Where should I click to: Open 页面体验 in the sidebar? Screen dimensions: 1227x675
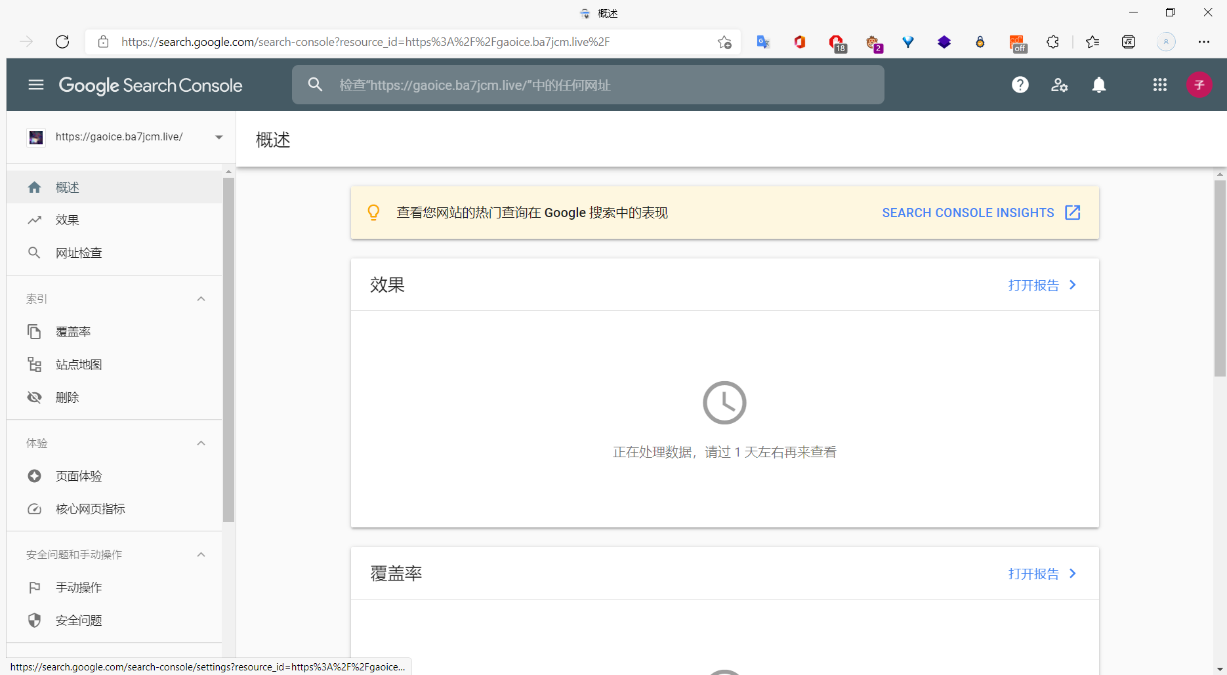coord(114,476)
